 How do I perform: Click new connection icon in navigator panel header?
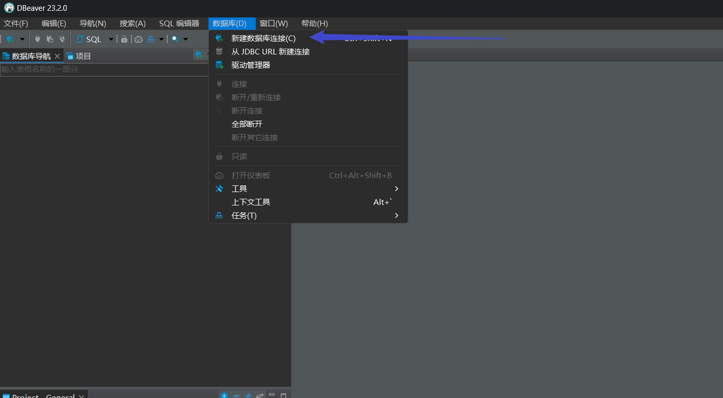(198, 54)
